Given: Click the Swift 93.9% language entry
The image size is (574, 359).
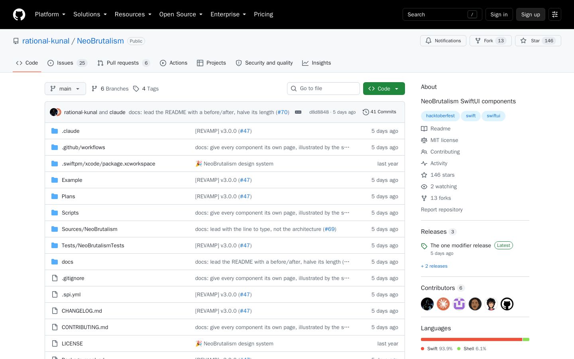Looking at the screenshot, I should (437, 349).
